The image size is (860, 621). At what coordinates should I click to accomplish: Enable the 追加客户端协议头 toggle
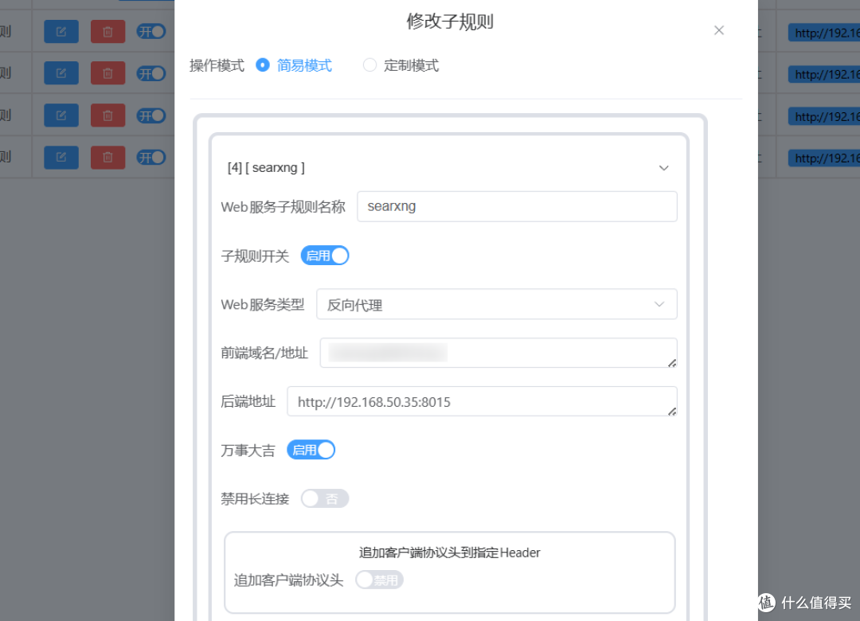tap(379, 580)
